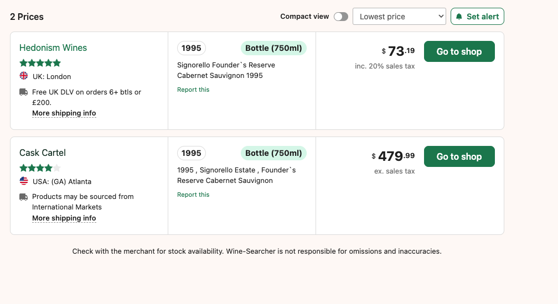Screen dimensions: 558x304
Task: Click Cask Cartel four-star rating
Action: click(40, 168)
